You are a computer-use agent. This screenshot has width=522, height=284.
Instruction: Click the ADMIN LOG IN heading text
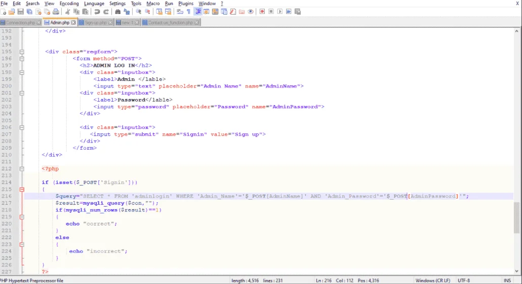tap(114, 65)
